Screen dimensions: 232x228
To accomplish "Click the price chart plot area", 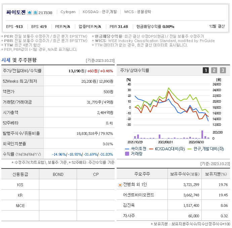I will (x=171, y=105).
